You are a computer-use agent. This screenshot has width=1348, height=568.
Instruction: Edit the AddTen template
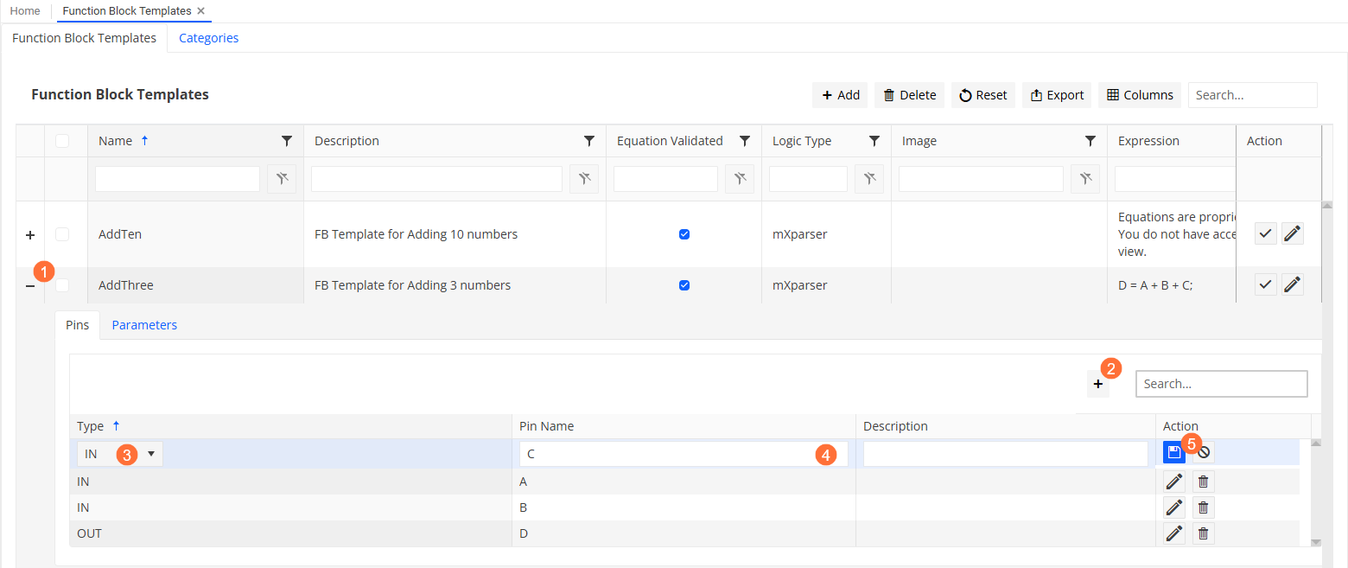point(1292,233)
